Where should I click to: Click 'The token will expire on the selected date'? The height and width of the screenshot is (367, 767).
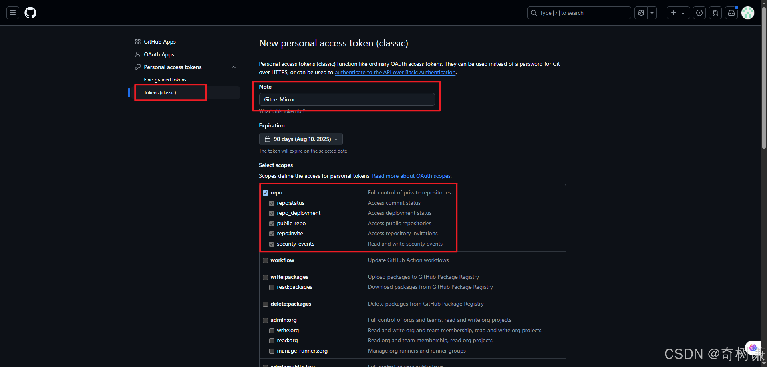coord(303,151)
